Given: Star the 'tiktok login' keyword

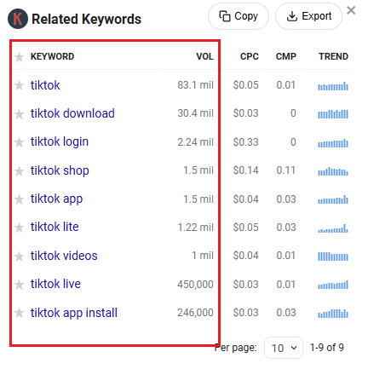Looking at the screenshot, I should click(20, 142).
